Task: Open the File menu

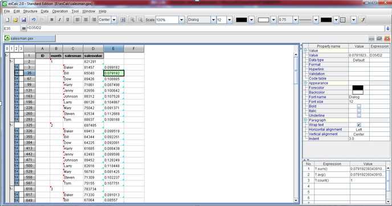Action: [x=7, y=11]
